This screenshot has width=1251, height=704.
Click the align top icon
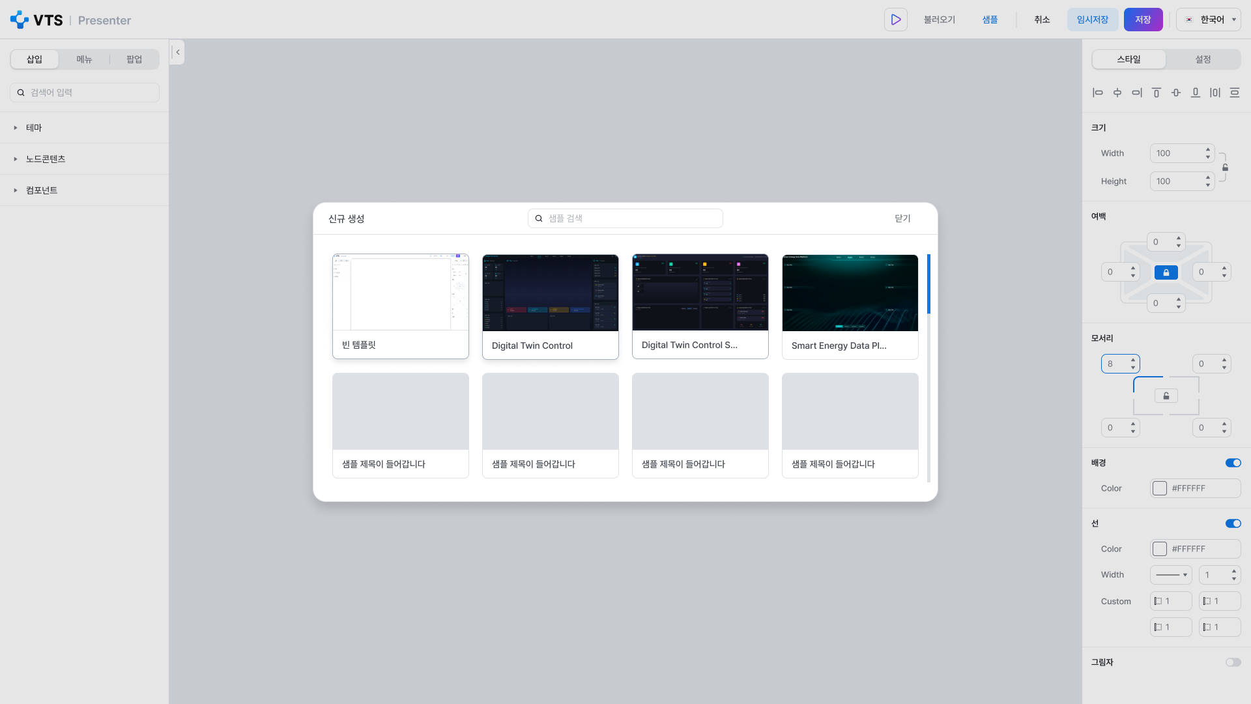tap(1157, 93)
